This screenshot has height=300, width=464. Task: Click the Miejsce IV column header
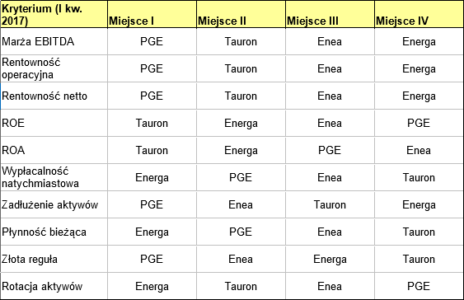click(x=419, y=14)
